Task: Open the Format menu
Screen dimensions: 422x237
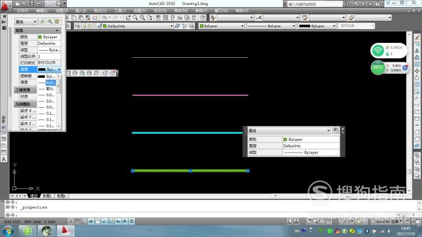Action: pyautogui.click(x=100, y=10)
